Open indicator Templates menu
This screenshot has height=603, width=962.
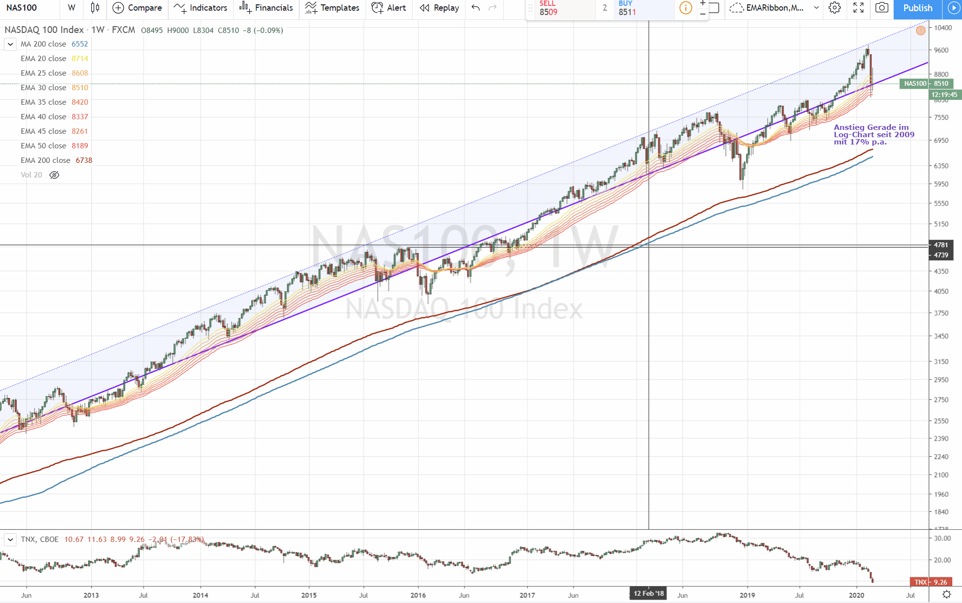tap(332, 8)
